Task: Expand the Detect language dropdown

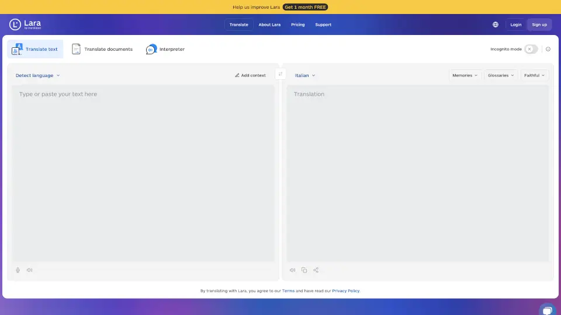Action: [38, 75]
